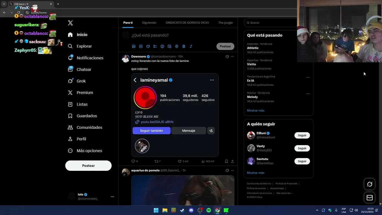The height and width of the screenshot is (215, 382).
Task: Open Comunidades in sidebar
Action: pos(85,128)
